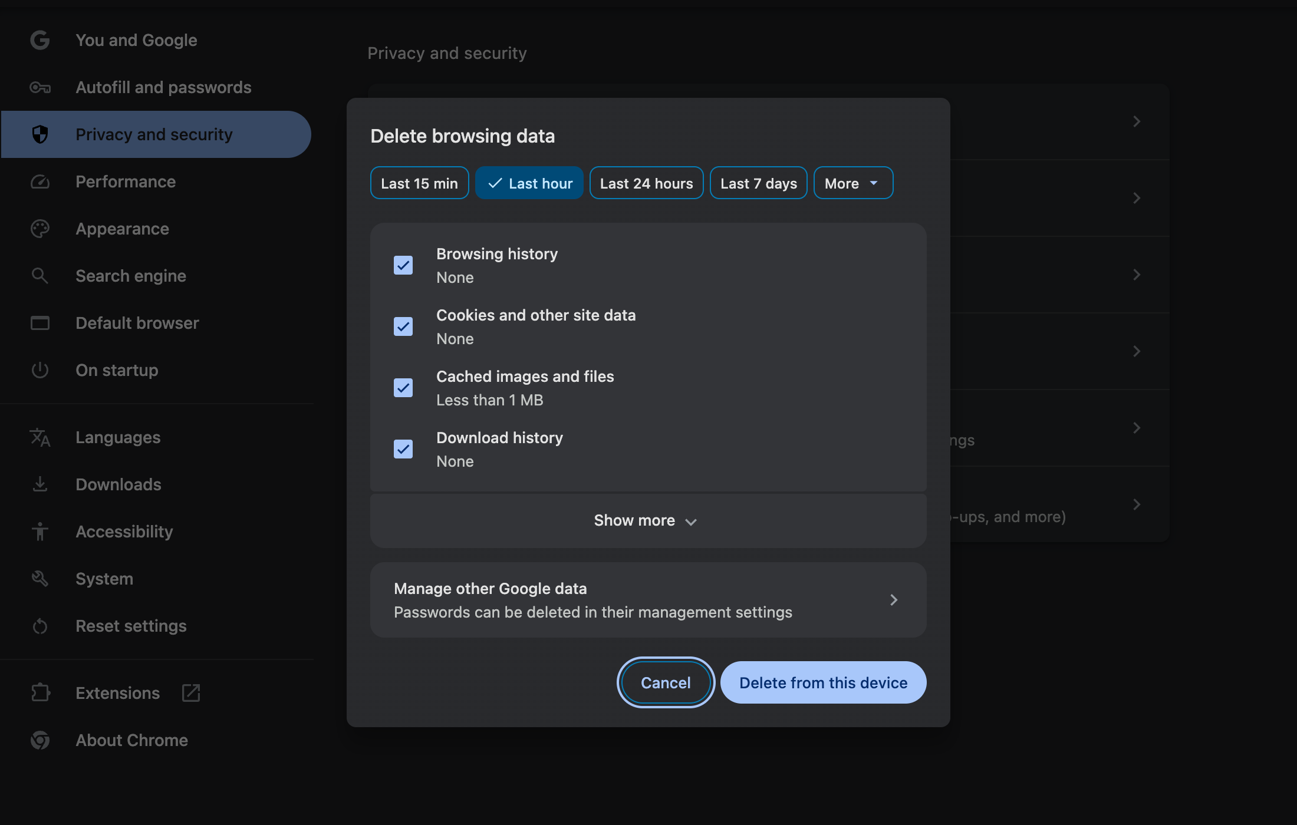The width and height of the screenshot is (1297, 825).
Task: Click the first chevron in background settings list
Action: pyautogui.click(x=1137, y=121)
